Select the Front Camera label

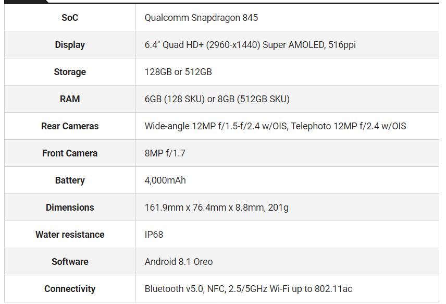click(x=70, y=153)
